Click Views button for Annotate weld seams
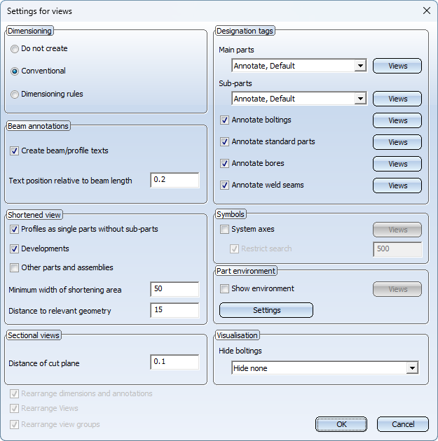The height and width of the screenshot is (441, 438). point(397,185)
